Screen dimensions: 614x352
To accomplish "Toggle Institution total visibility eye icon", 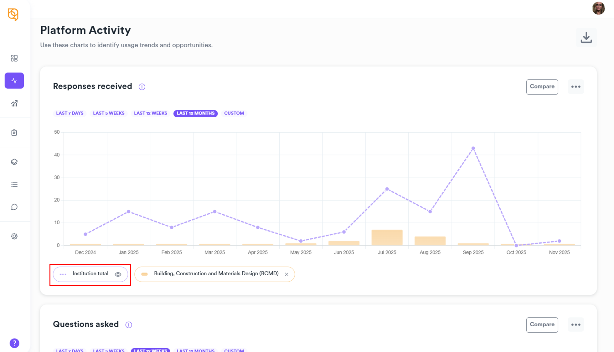I will (118, 274).
